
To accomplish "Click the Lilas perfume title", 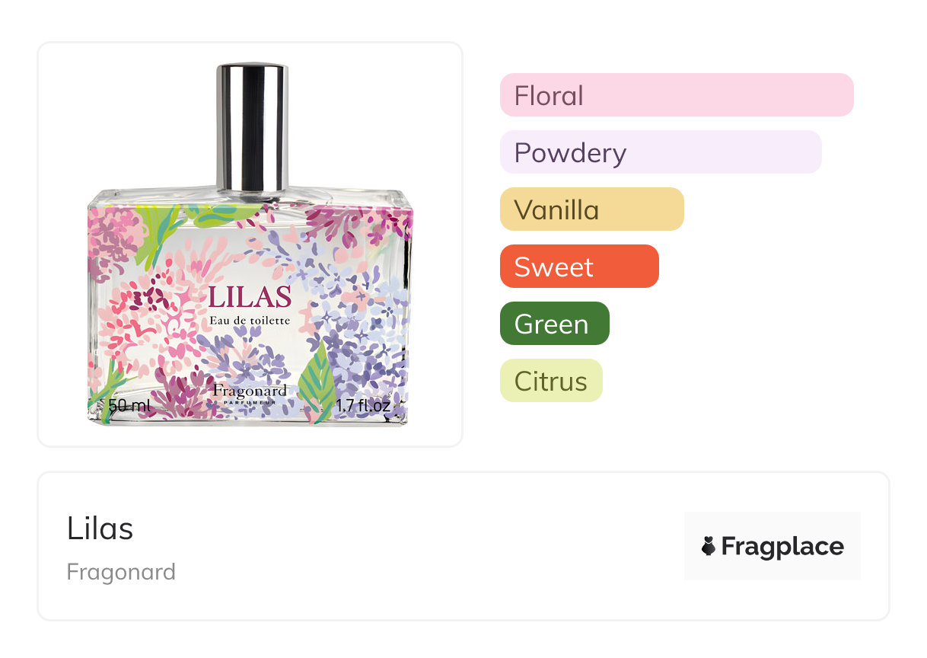I will pyautogui.click(x=100, y=529).
